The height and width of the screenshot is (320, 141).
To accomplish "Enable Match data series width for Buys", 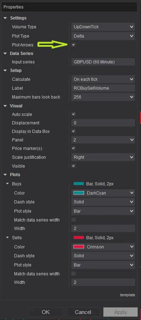I will click(74, 220).
